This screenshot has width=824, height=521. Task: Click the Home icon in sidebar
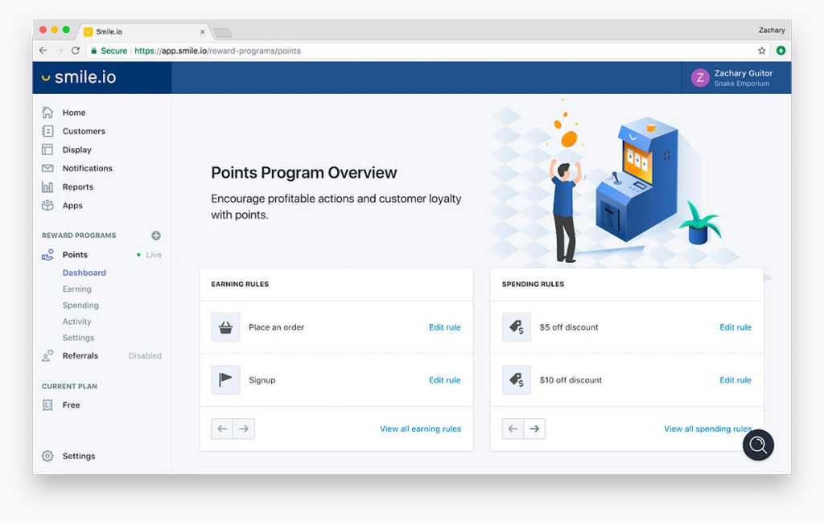tap(47, 113)
